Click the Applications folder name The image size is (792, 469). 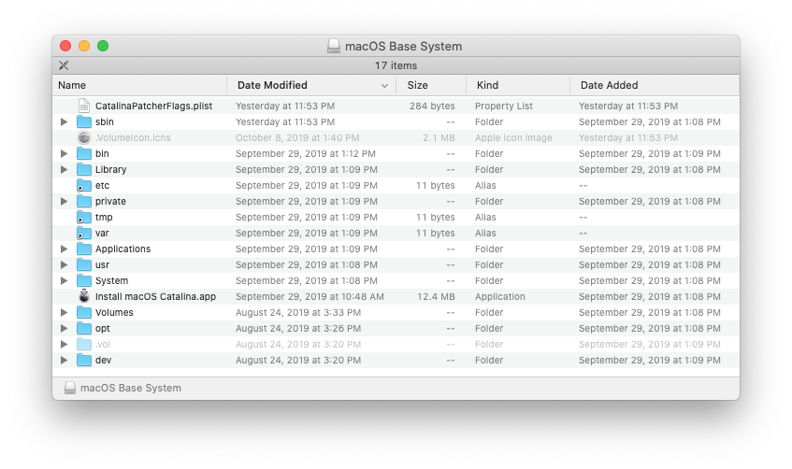122,249
